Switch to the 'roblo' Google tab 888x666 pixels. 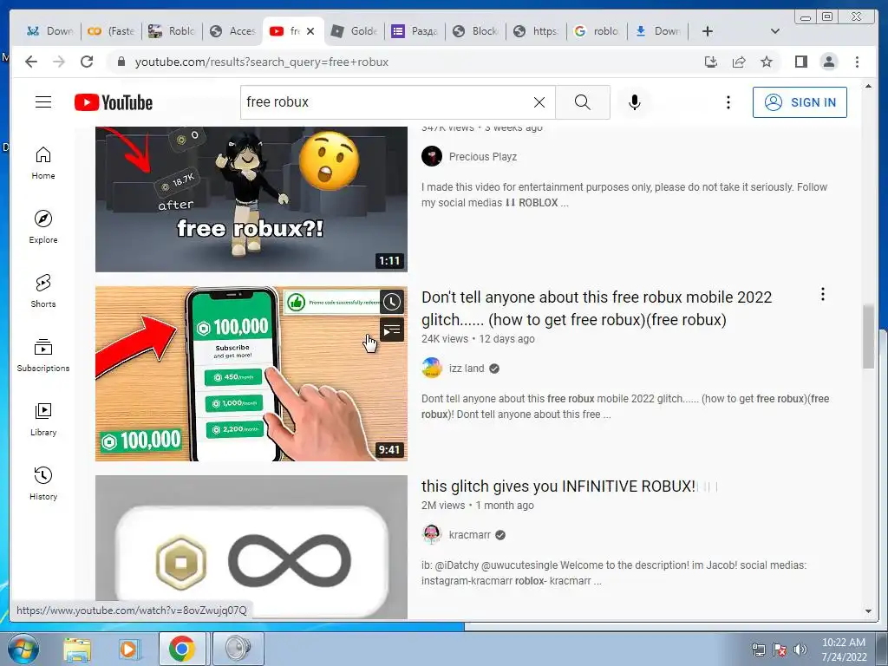[597, 31]
